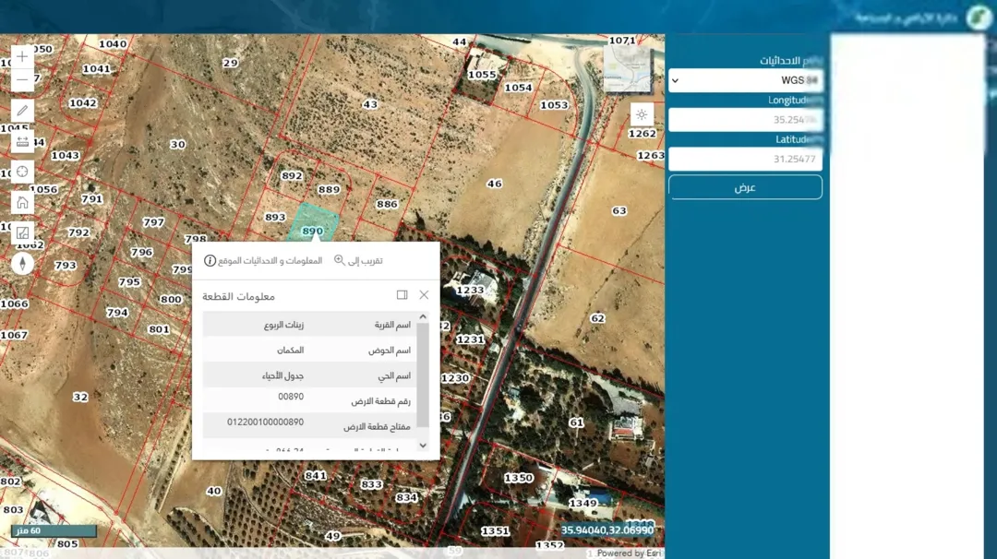Open the WGS coordinate system dropdown

click(x=745, y=80)
